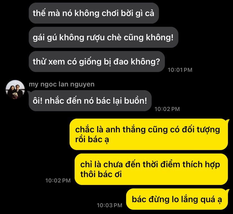The image size is (233, 214).
Task: Click the line "rồi bác ạ" in the yellow bubble
Action: [x=92, y=140]
